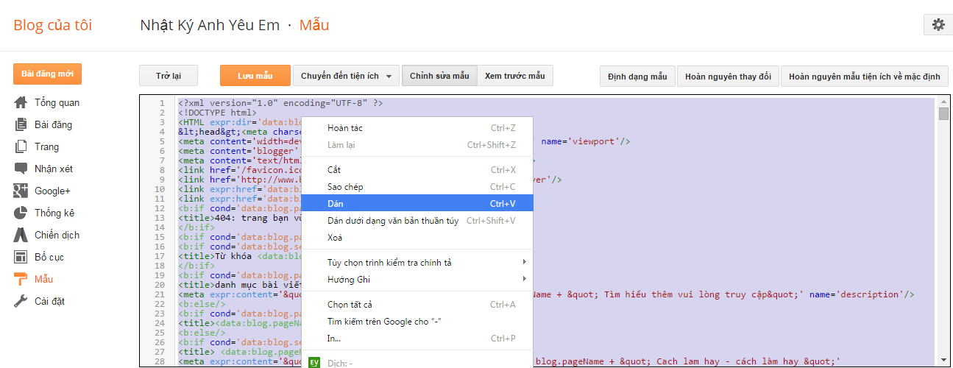Open Chuyển đến tiện ích dropdown

(x=347, y=76)
